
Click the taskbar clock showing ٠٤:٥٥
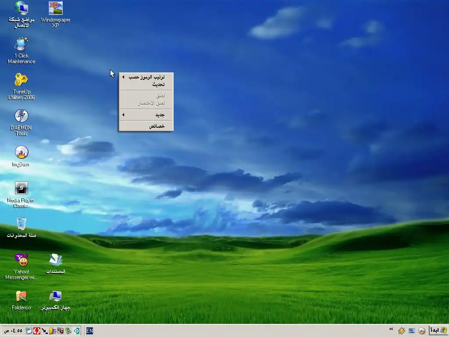13,331
